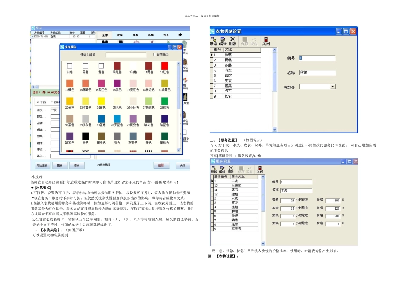Open the 存放处 dropdown
404x285 pixels.
click(333, 87)
